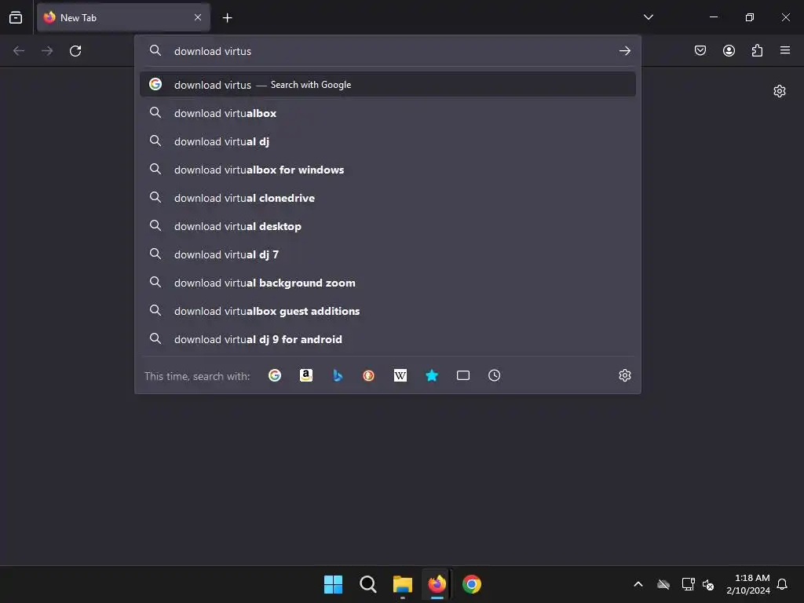This screenshot has width=804, height=603.
Task: Click muted volume tray icon
Action: pyautogui.click(x=708, y=584)
